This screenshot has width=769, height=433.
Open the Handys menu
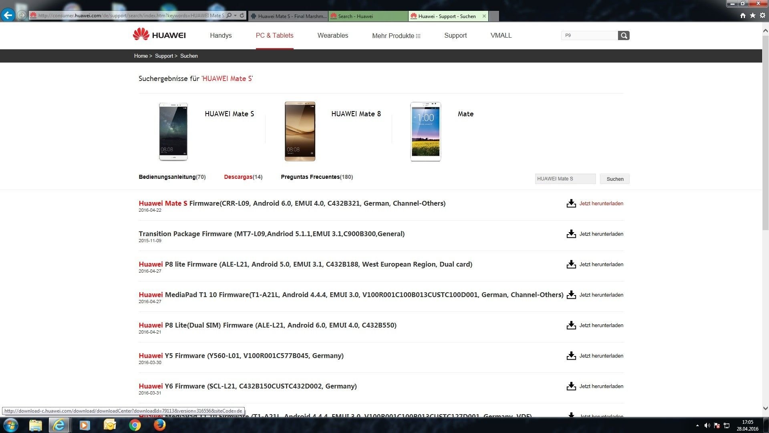tap(221, 35)
